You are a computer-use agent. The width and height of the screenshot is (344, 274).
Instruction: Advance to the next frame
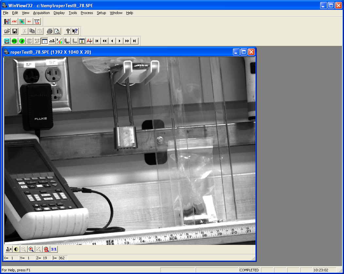click(120, 41)
